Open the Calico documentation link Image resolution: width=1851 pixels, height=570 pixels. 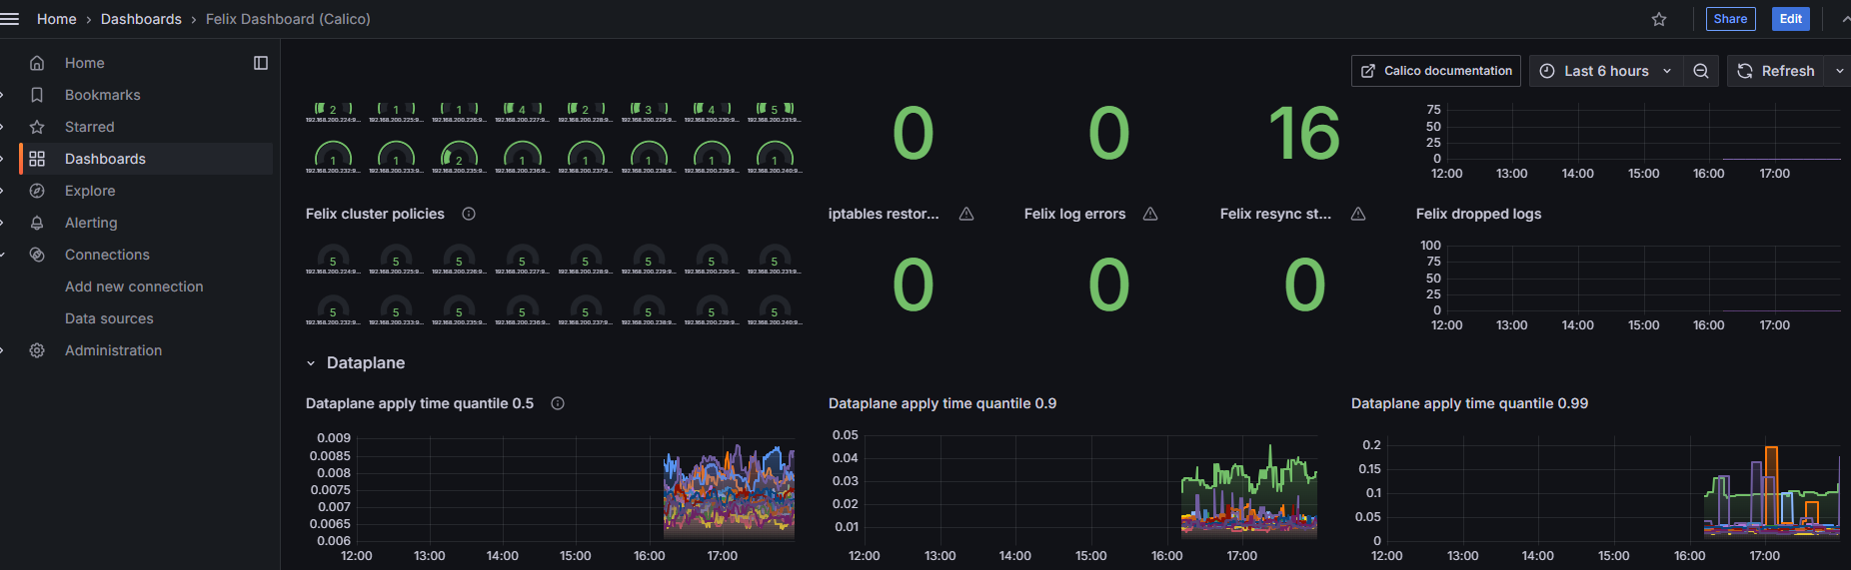1435,71
